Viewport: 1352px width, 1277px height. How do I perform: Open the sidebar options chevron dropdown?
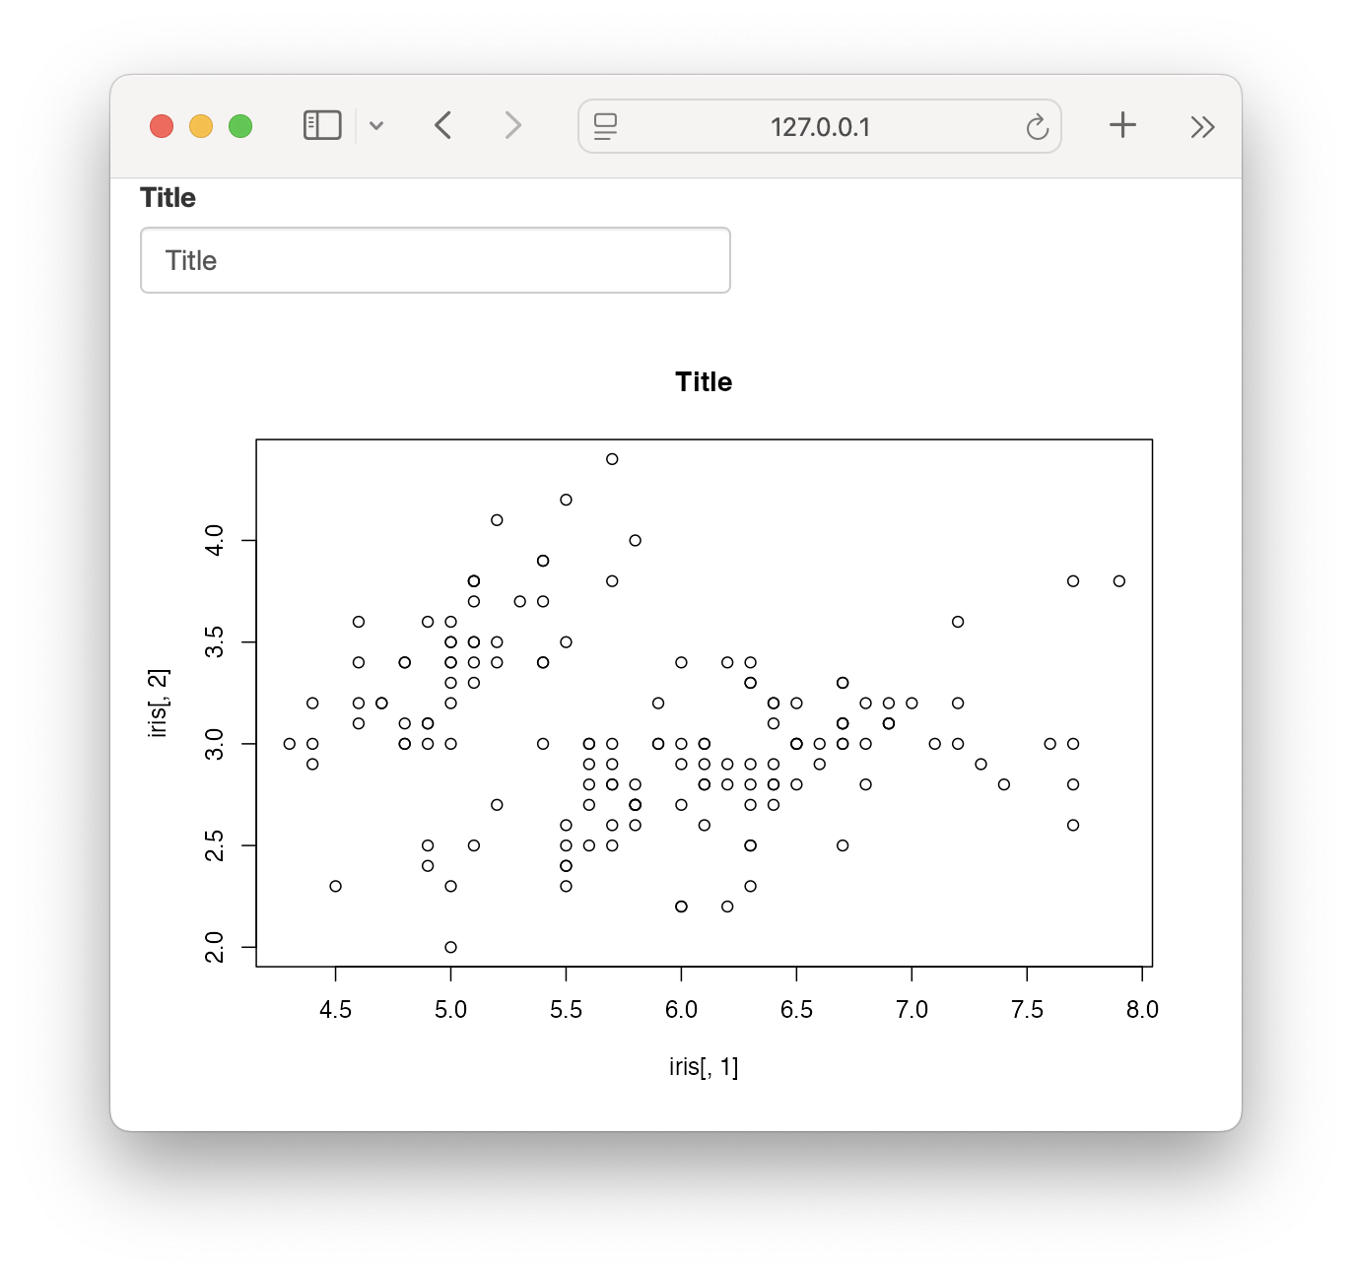tap(376, 126)
